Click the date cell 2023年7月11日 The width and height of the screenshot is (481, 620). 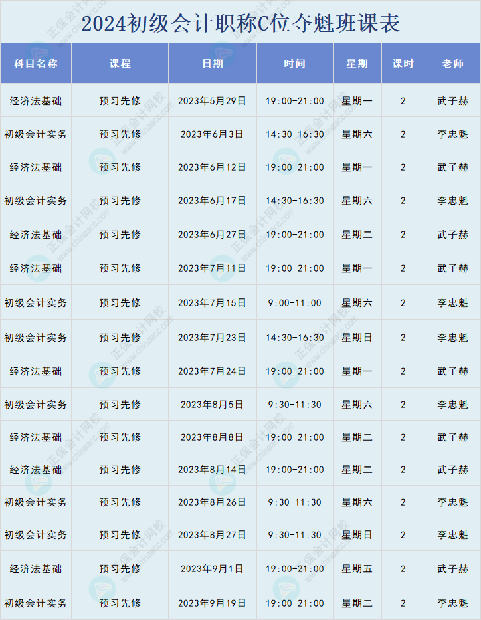tap(212, 268)
